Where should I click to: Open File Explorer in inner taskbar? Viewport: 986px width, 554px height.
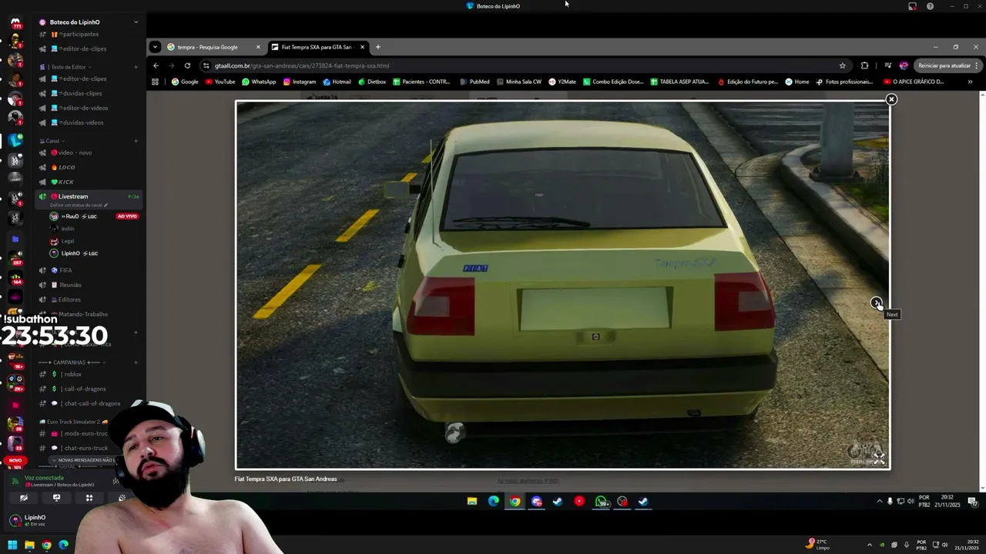pyautogui.click(x=471, y=501)
